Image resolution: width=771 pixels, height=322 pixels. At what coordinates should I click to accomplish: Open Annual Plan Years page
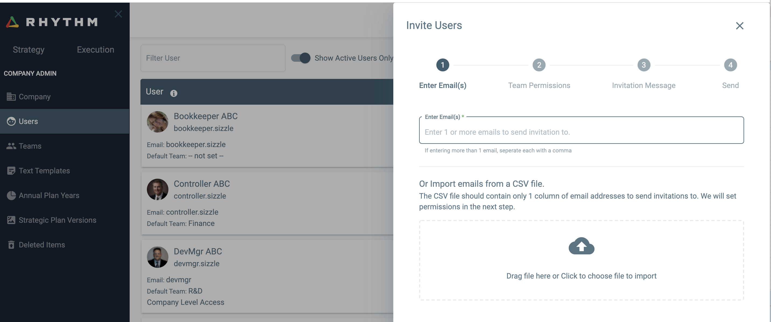point(65,195)
